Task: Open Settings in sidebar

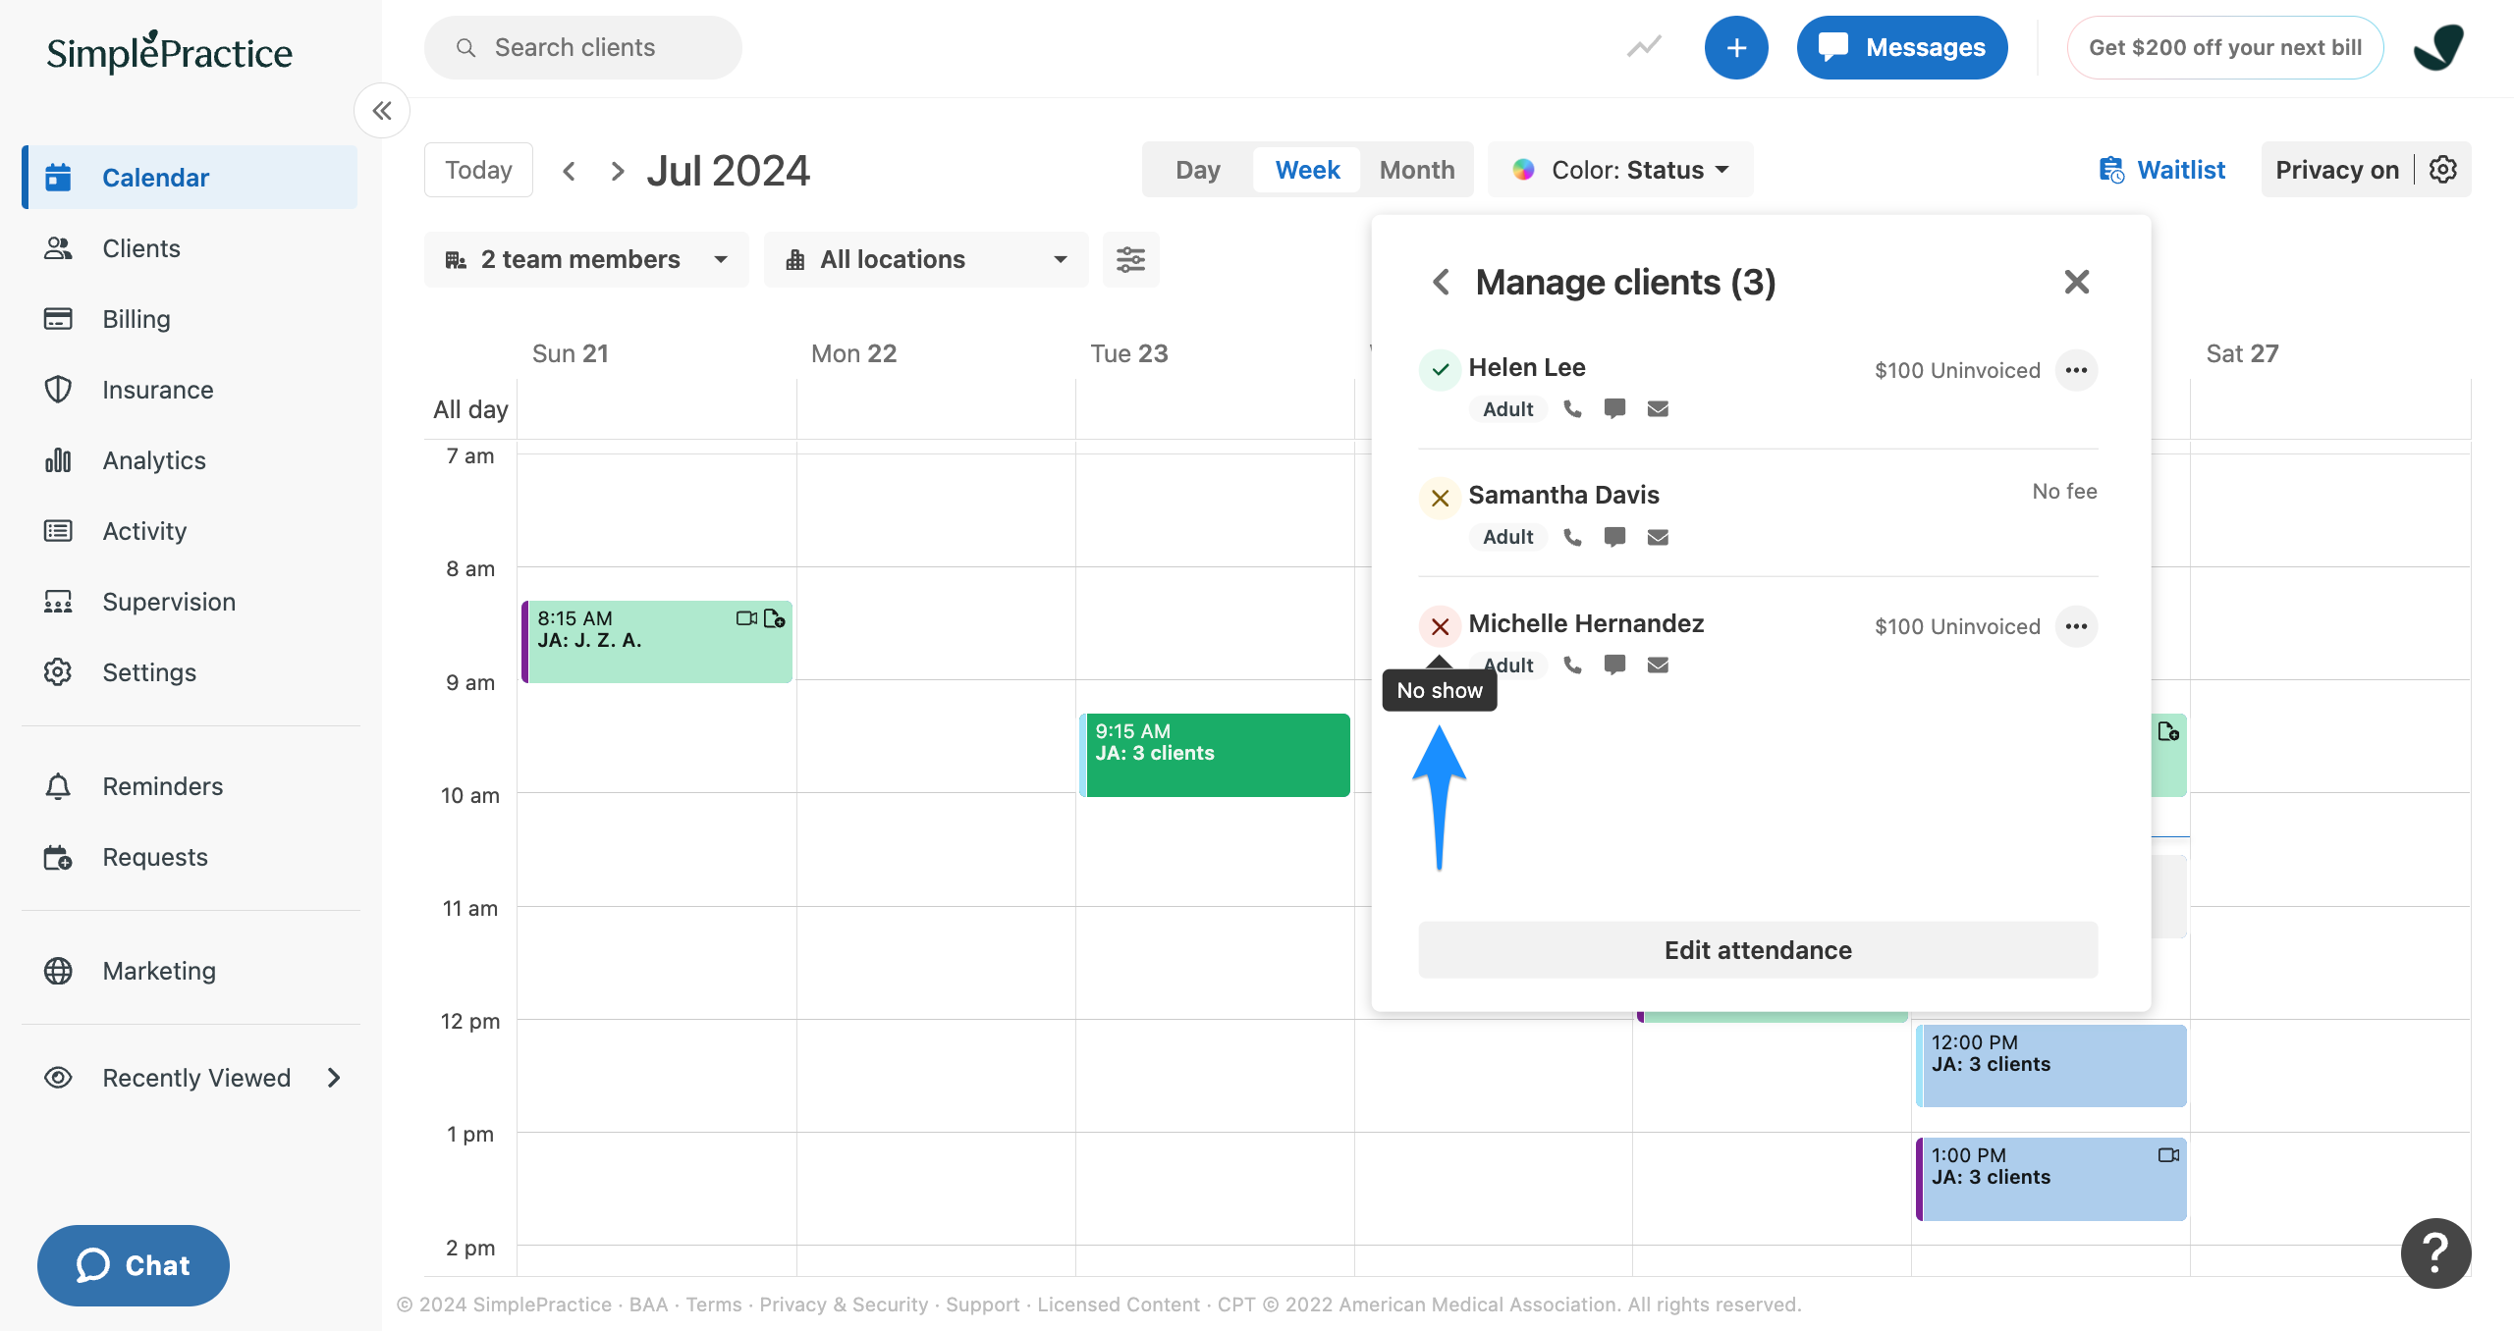Action: [191, 672]
